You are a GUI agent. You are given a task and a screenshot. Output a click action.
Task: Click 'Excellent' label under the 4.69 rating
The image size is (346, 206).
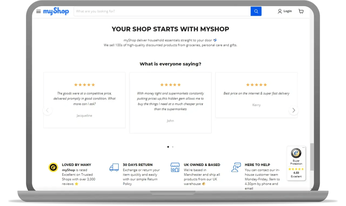(296, 177)
